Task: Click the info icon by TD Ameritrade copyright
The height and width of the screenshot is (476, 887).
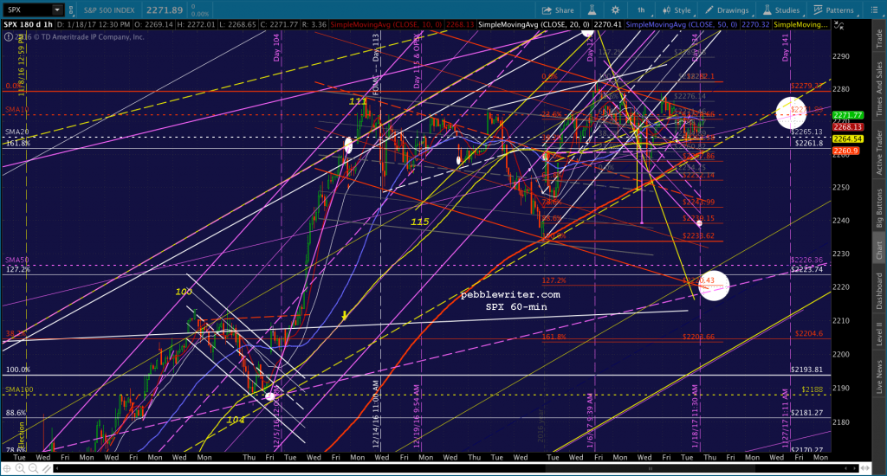Action: point(8,36)
